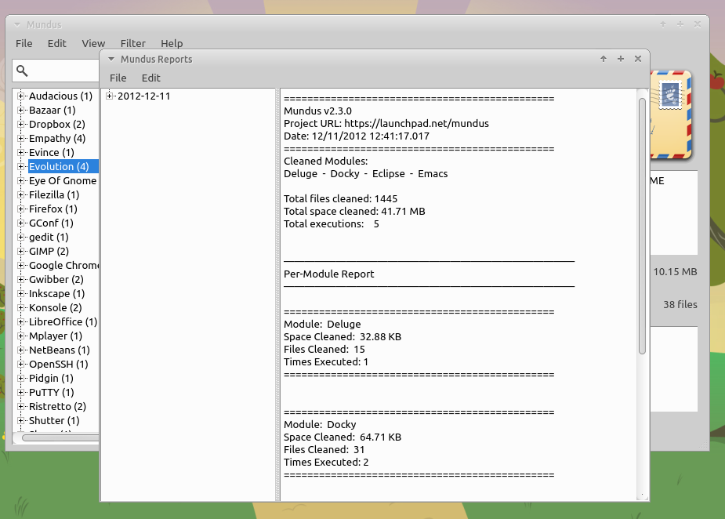Click the 'Per-Module Report' heading
Image resolution: width=725 pixels, height=519 pixels.
(328, 274)
